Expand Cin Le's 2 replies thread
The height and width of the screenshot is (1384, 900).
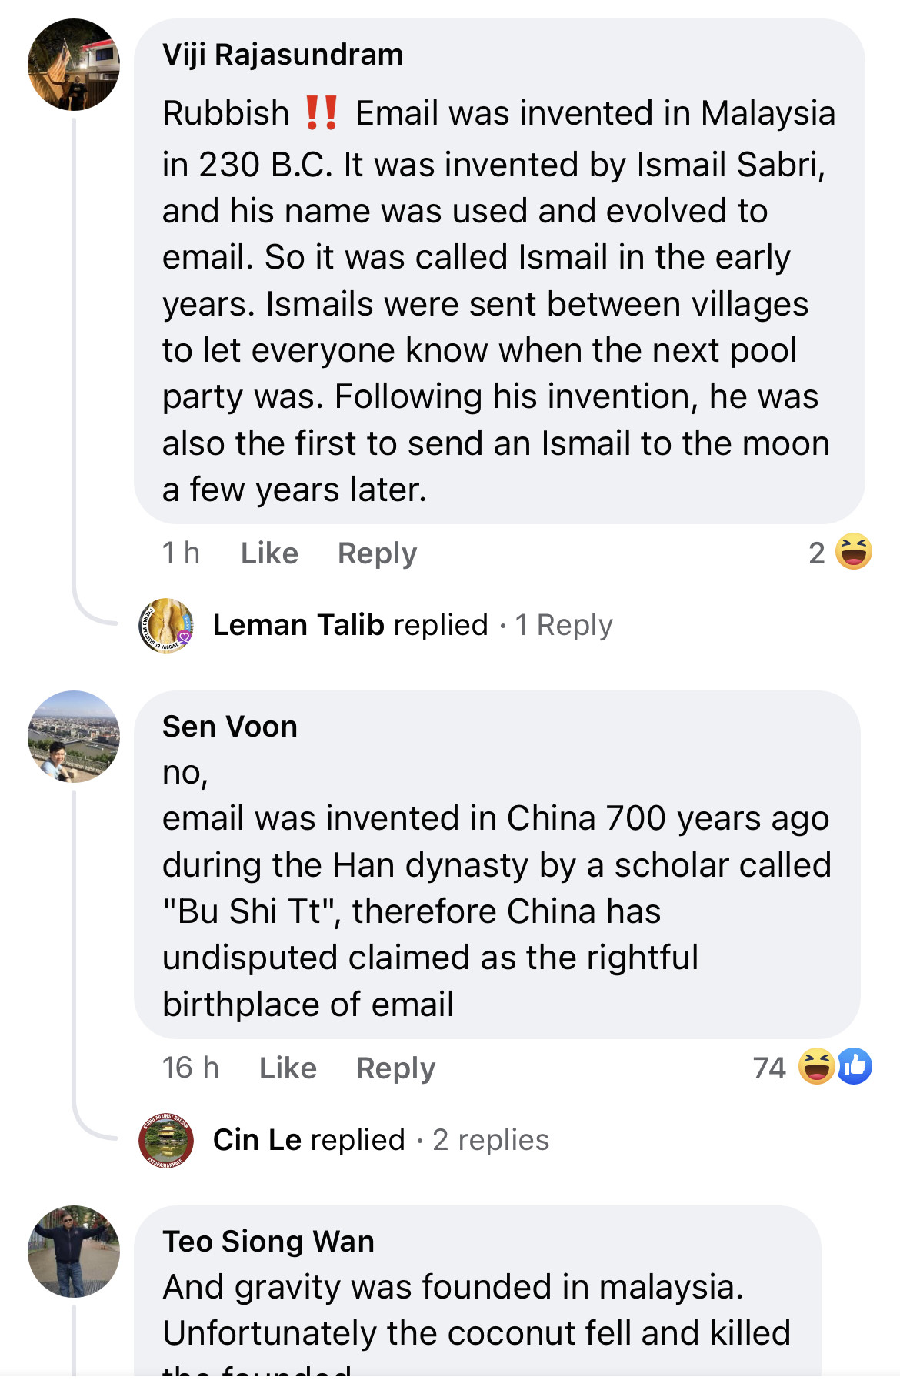click(x=491, y=1140)
